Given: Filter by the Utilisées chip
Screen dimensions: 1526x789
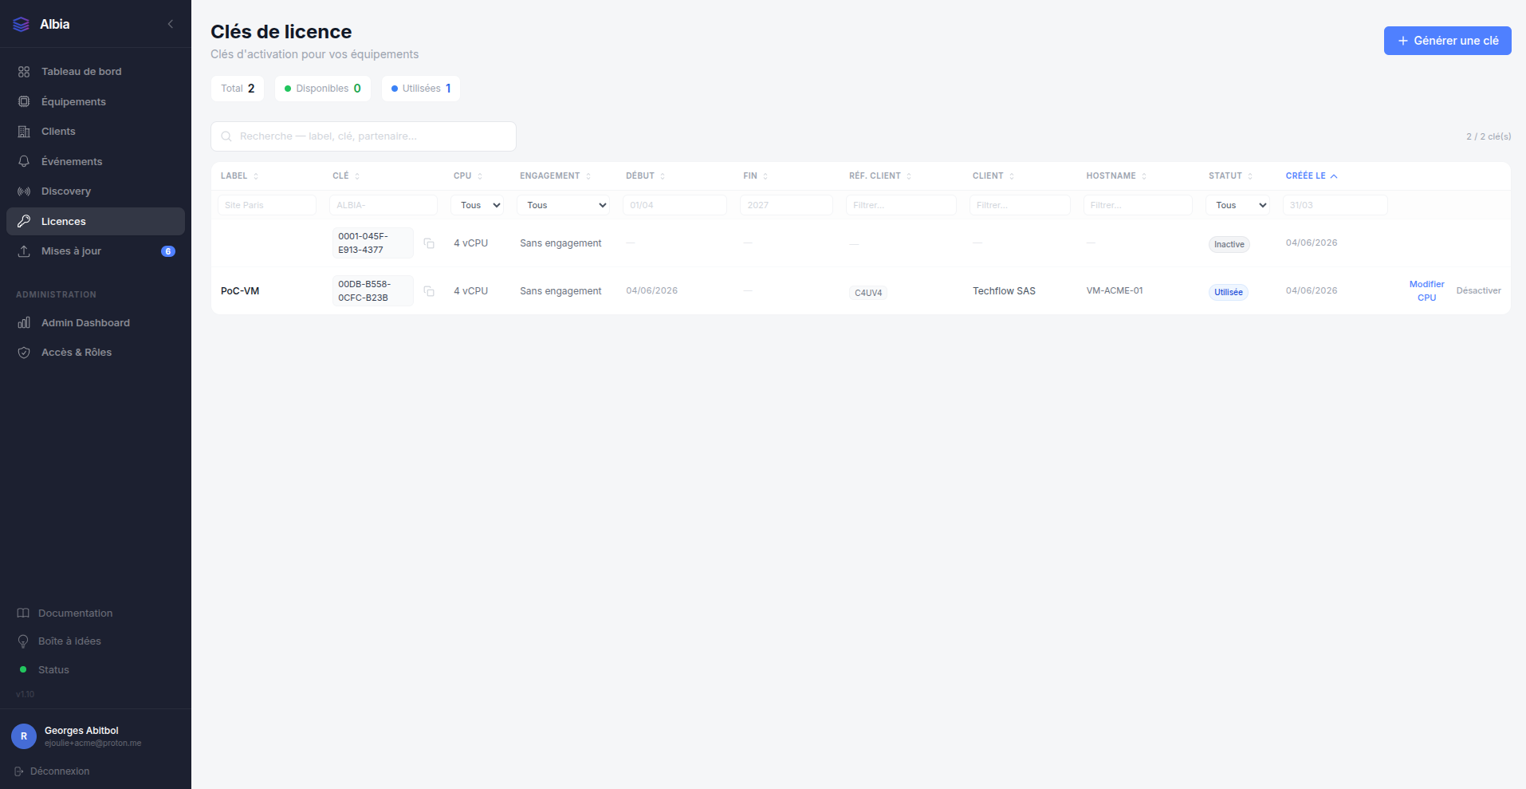Looking at the screenshot, I should tap(421, 89).
